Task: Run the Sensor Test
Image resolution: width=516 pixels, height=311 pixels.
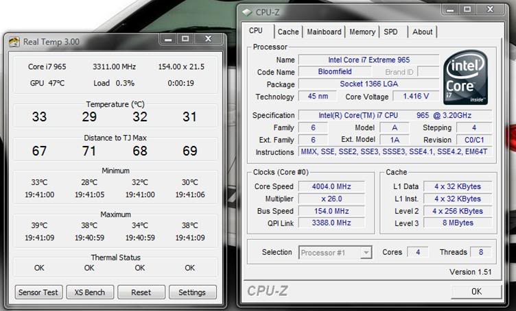Action: [38, 293]
